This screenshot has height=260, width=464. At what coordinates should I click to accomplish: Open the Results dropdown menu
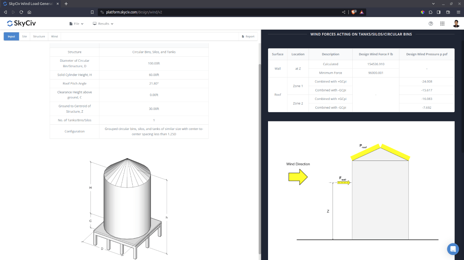pos(103,24)
